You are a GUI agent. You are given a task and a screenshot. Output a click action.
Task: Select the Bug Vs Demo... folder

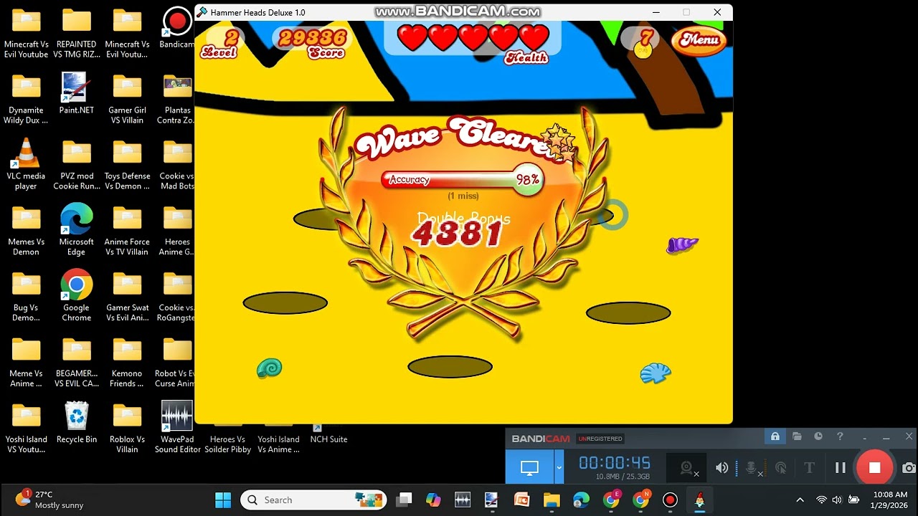[x=26, y=296]
